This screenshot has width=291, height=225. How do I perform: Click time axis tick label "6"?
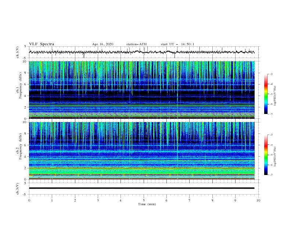[166, 200]
